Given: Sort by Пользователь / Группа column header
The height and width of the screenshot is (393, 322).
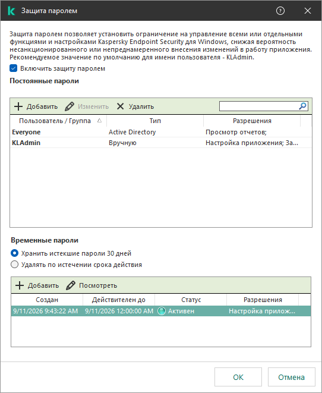Looking at the screenshot, I should [58, 121].
